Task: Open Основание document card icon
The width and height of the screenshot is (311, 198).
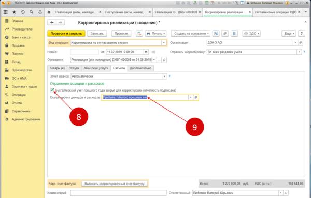Action: (164, 60)
